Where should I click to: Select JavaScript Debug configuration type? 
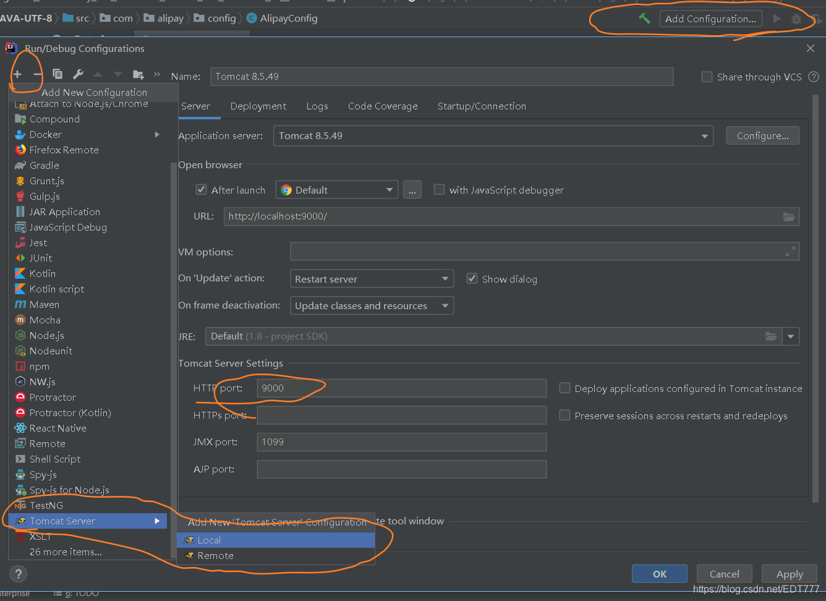click(x=87, y=227)
